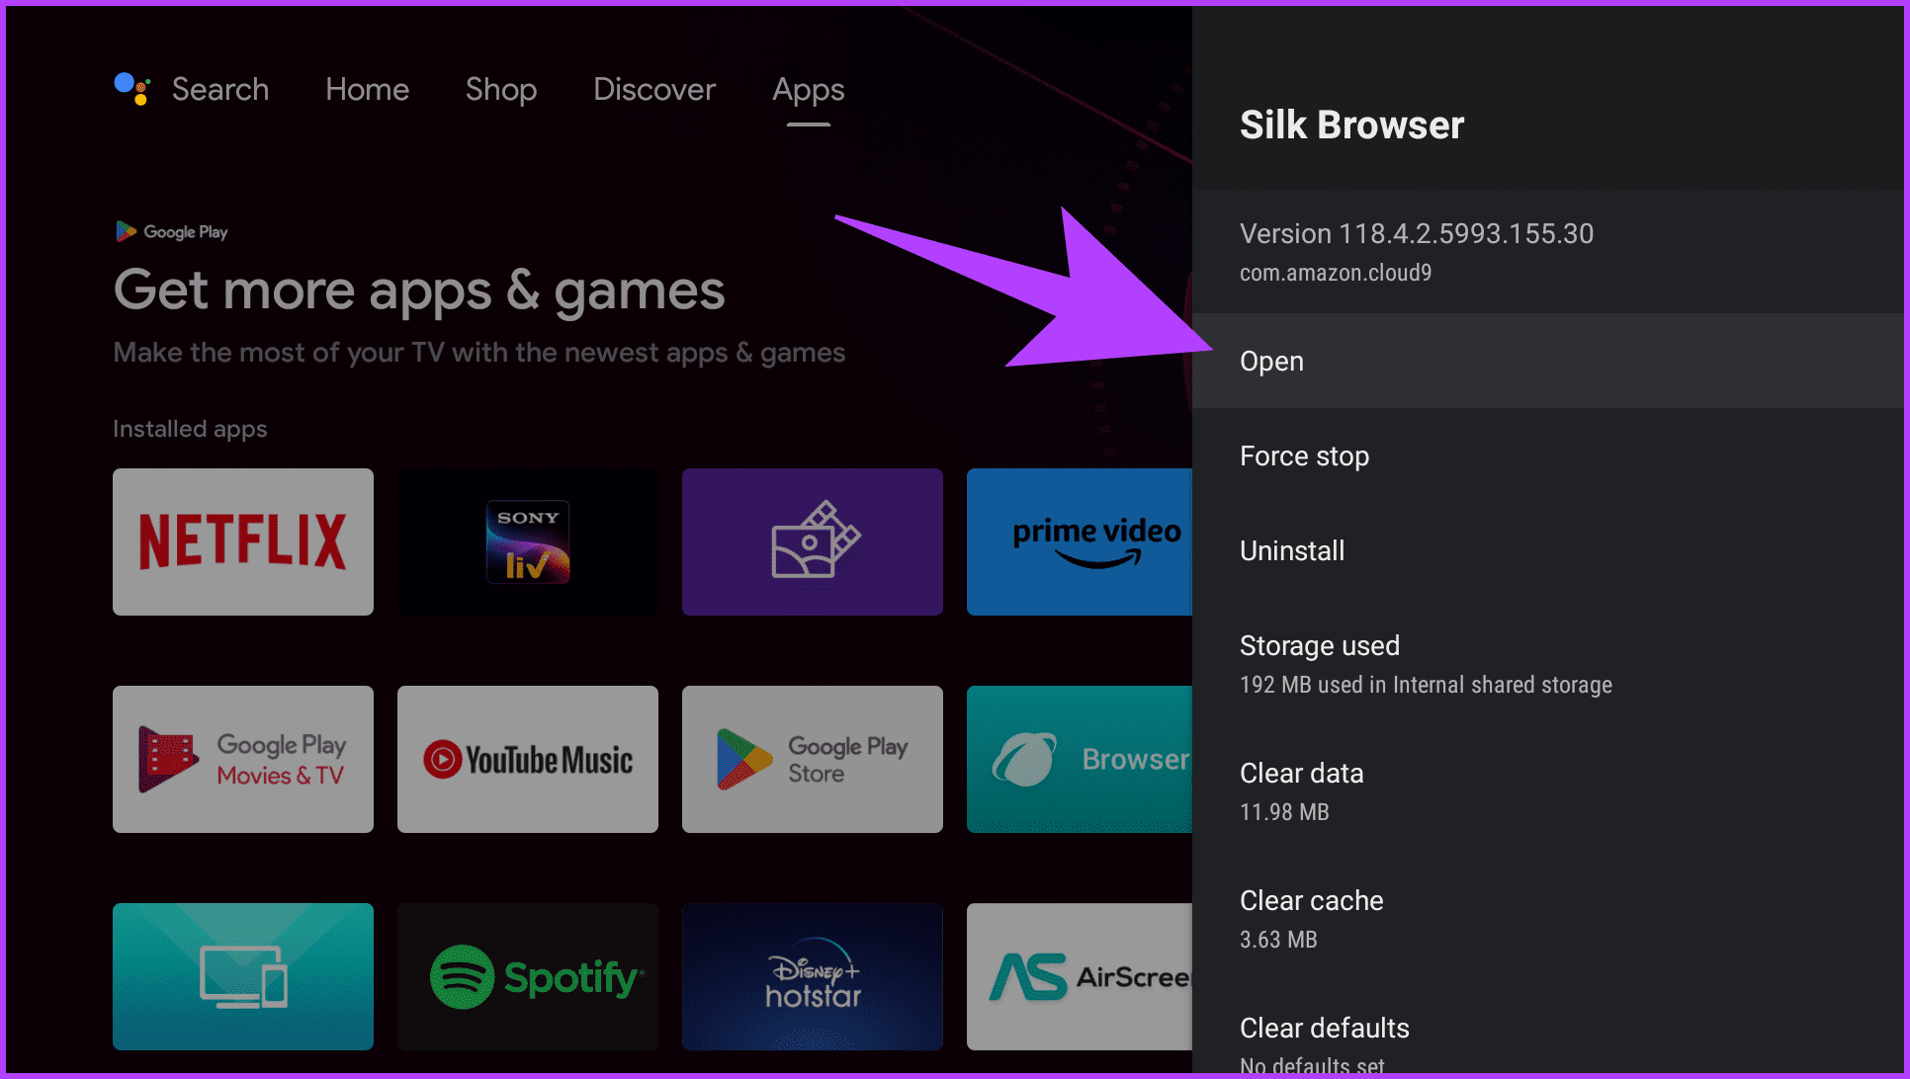Launch the AirScreen app
1910x1079 pixels.
click(1078, 976)
